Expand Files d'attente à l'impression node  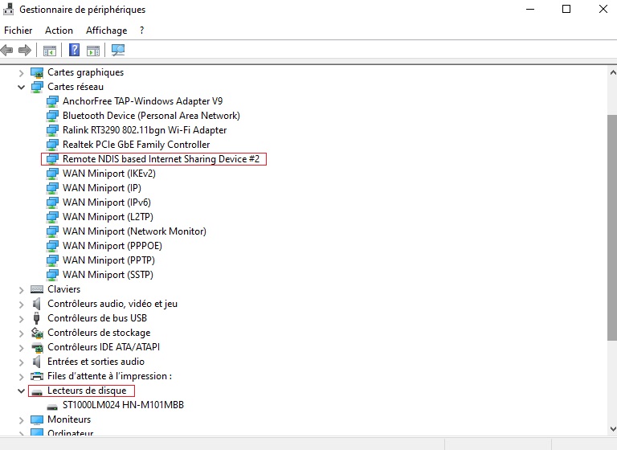pos(21,376)
